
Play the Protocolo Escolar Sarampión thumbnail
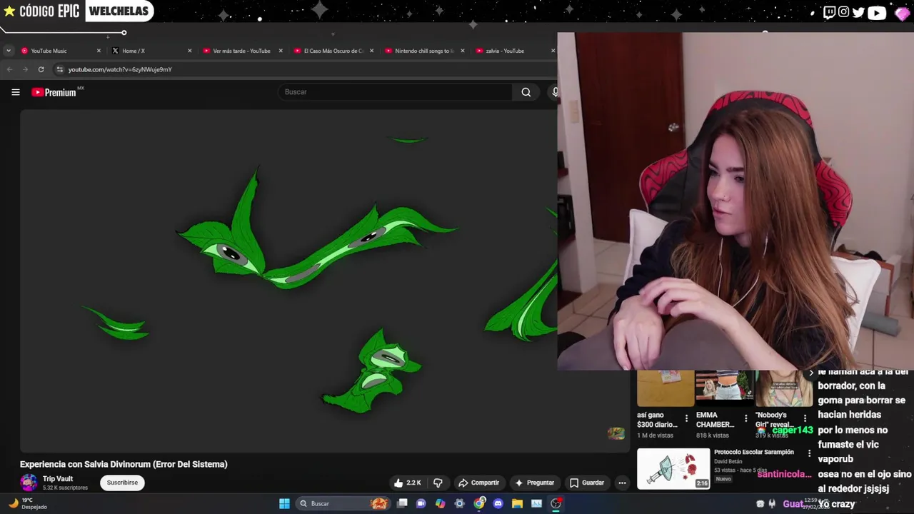pyautogui.click(x=673, y=468)
